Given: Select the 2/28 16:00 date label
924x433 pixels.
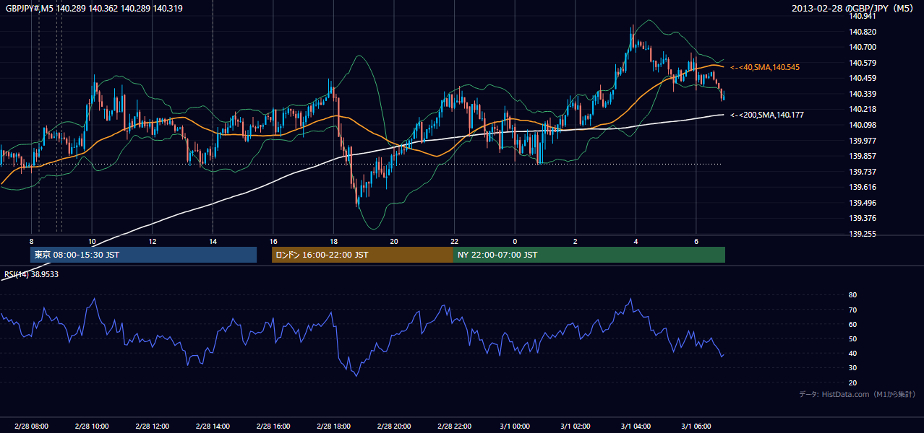Looking at the screenshot, I should pyautogui.click(x=273, y=426).
